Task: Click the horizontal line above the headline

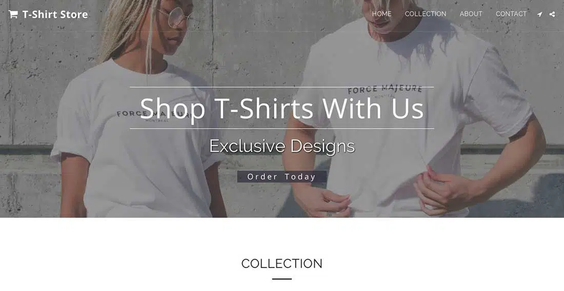Action: (x=282, y=87)
